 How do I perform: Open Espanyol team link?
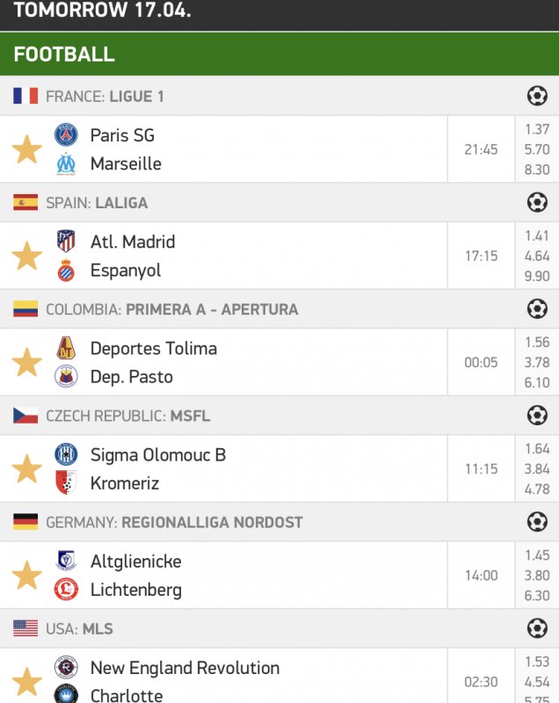[x=126, y=270]
